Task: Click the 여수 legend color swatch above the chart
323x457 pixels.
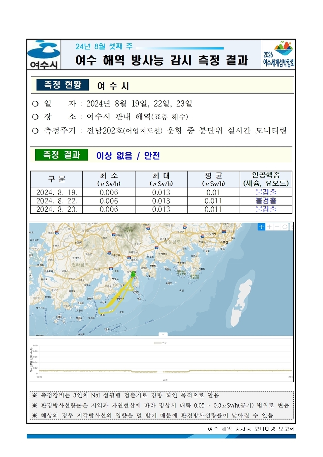Action: (x=158, y=343)
